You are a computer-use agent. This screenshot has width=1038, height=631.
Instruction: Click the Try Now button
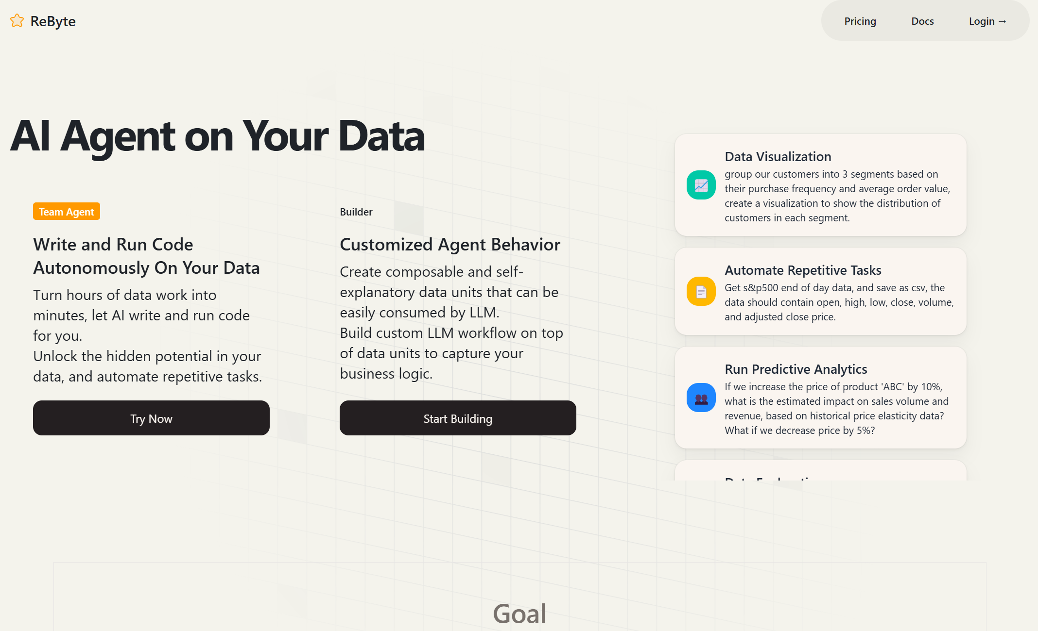point(151,418)
